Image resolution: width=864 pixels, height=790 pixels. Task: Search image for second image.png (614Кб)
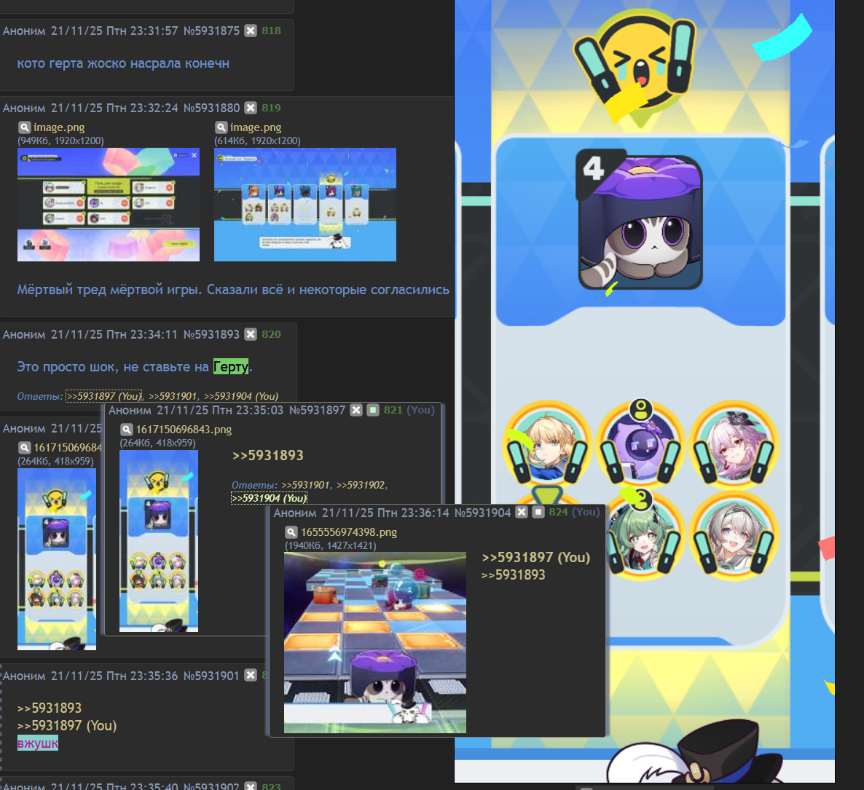pos(221,127)
